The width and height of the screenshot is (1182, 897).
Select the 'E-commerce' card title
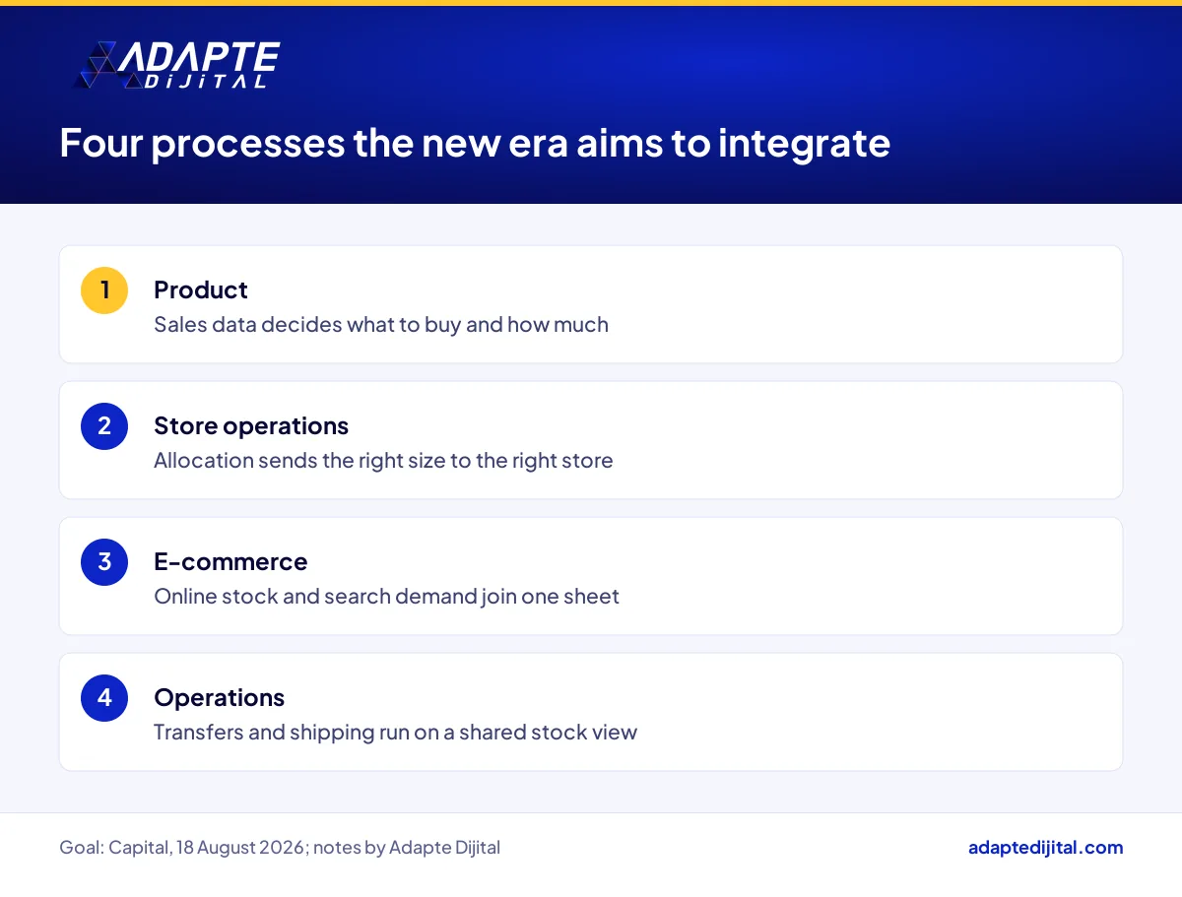pos(230,561)
